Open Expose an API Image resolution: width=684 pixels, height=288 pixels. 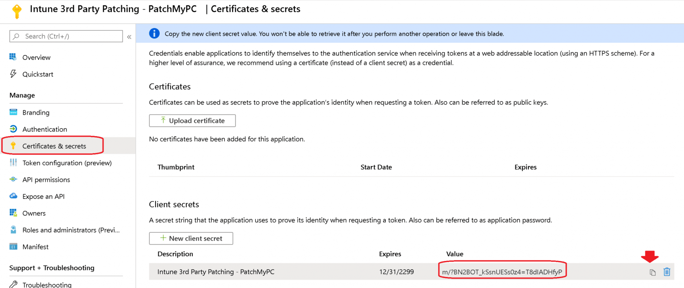[x=43, y=196]
